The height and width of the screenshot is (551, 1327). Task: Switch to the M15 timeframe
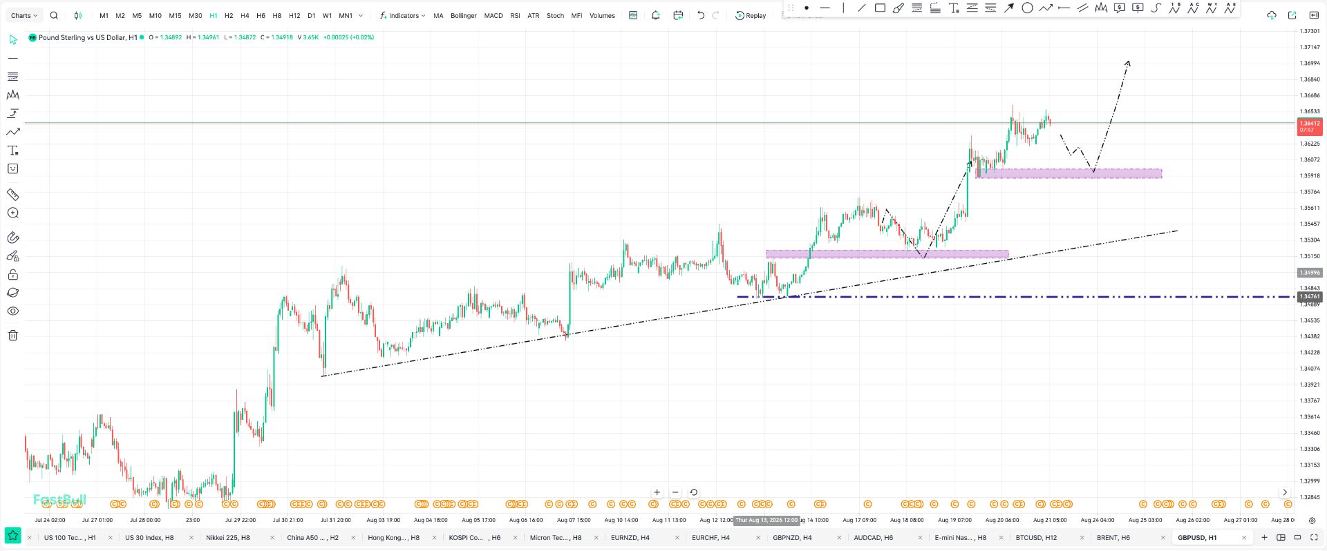coord(175,15)
